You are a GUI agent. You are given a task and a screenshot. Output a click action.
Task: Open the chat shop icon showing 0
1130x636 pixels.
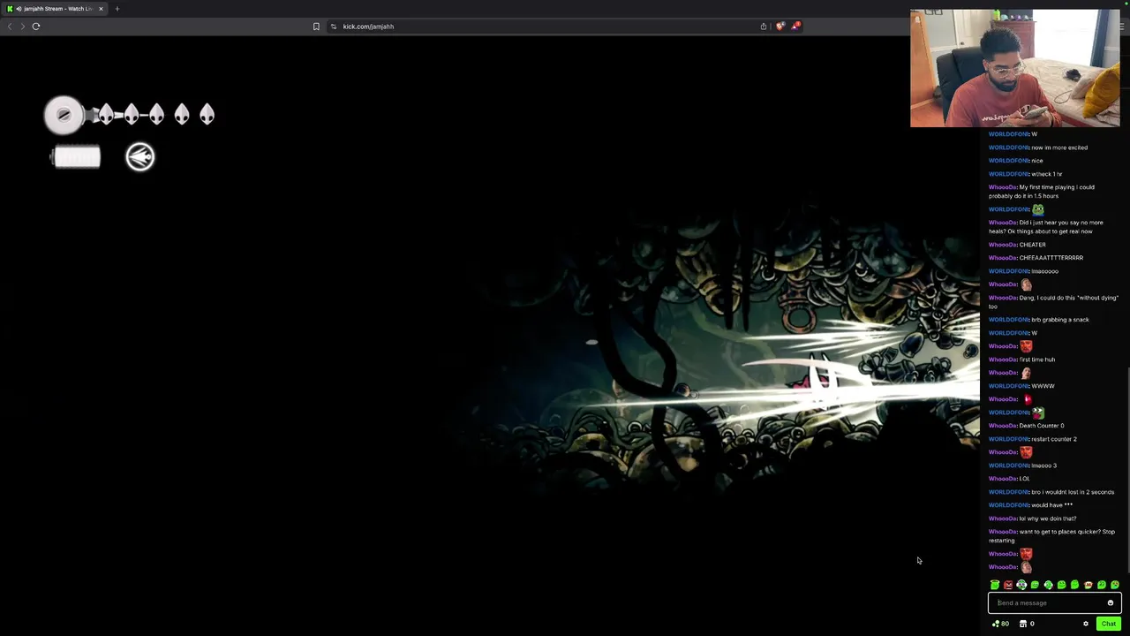point(1027,624)
